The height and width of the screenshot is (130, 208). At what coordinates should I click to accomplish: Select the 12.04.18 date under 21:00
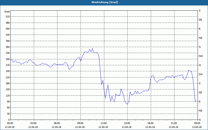coord(173,127)
